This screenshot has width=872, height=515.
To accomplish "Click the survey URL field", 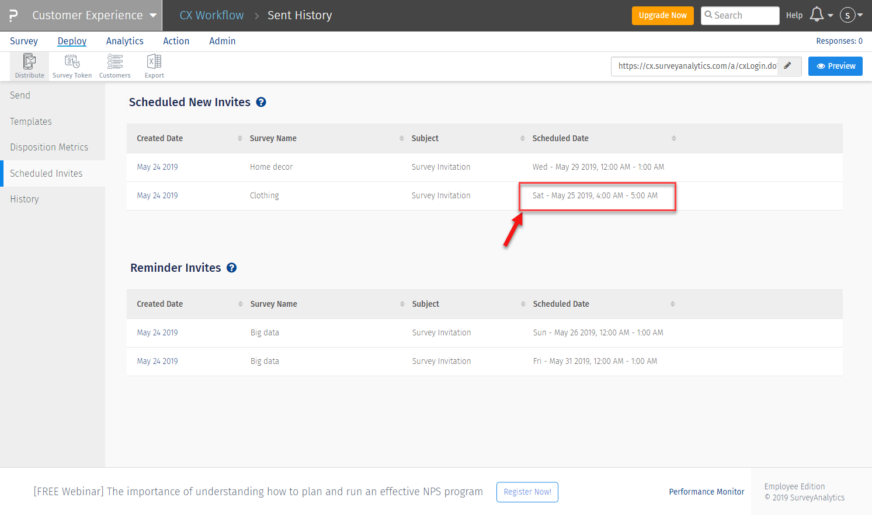I will (697, 66).
